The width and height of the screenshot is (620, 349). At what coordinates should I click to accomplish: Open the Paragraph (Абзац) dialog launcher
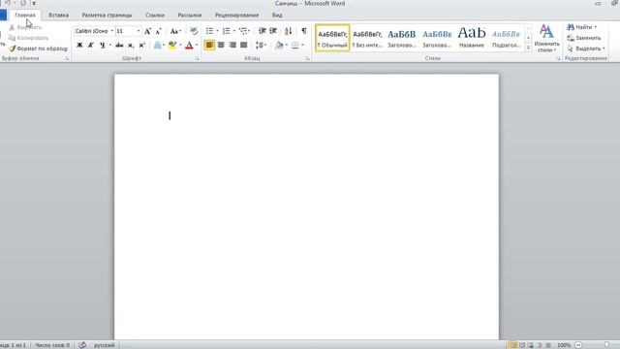pos(307,58)
